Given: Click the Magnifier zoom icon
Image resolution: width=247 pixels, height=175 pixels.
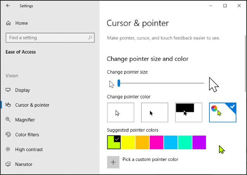Looking at the screenshot, I should click(x=8, y=120).
